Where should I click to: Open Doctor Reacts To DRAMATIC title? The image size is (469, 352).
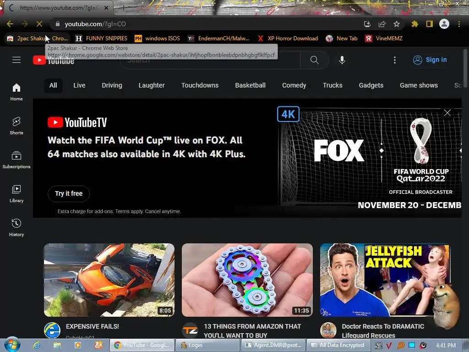coord(383,331)
